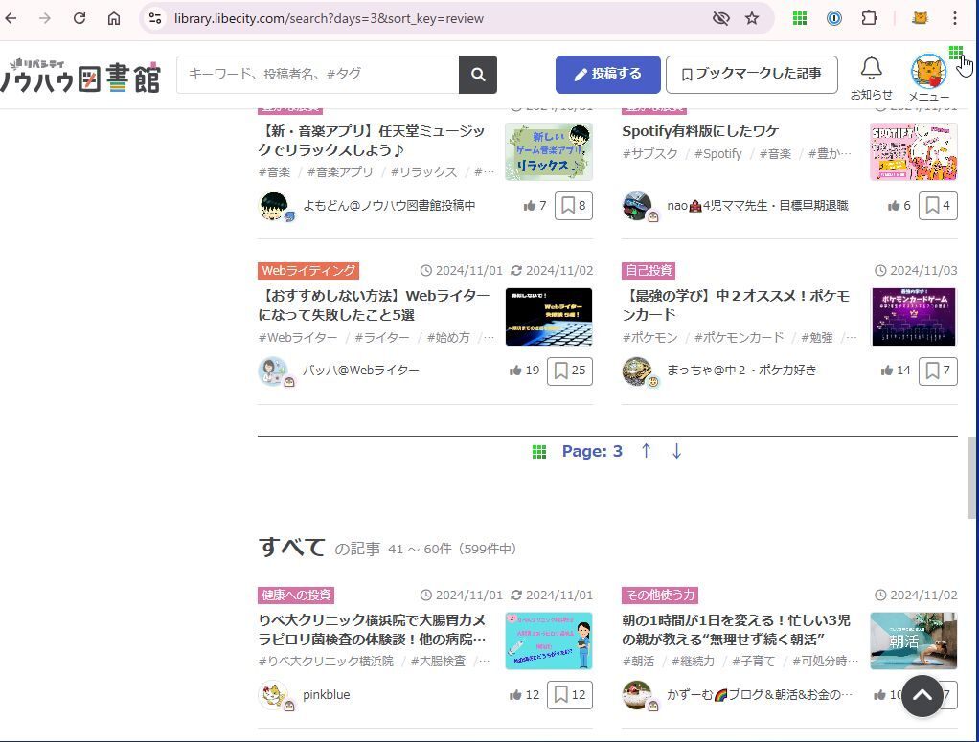
Task: Open the green grid extension in toolbar
Action: 800,18
